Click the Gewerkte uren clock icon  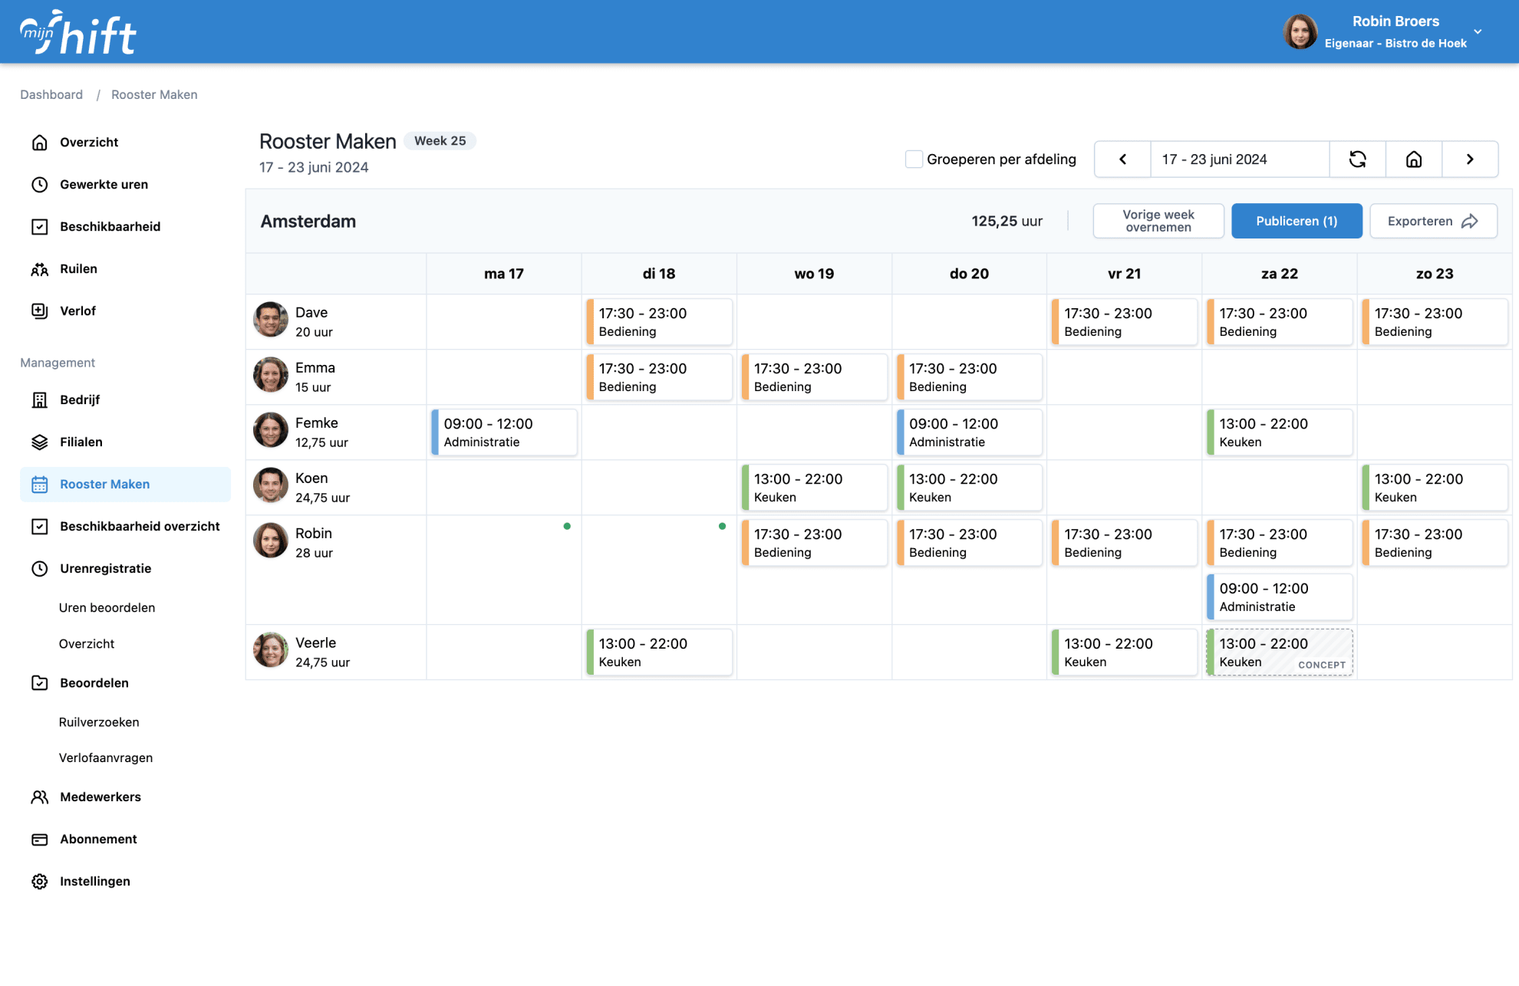[x=40, y=185]
